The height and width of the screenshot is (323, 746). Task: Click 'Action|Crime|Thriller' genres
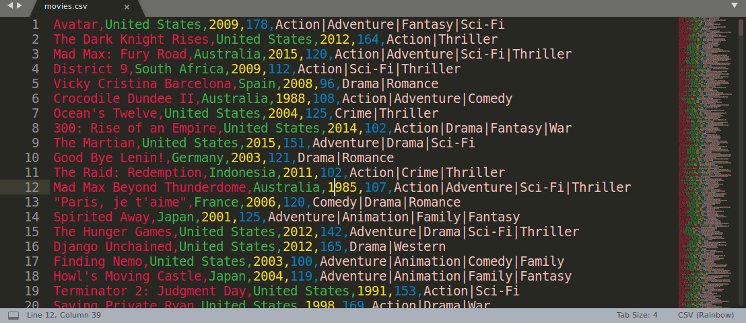[428, 173]
